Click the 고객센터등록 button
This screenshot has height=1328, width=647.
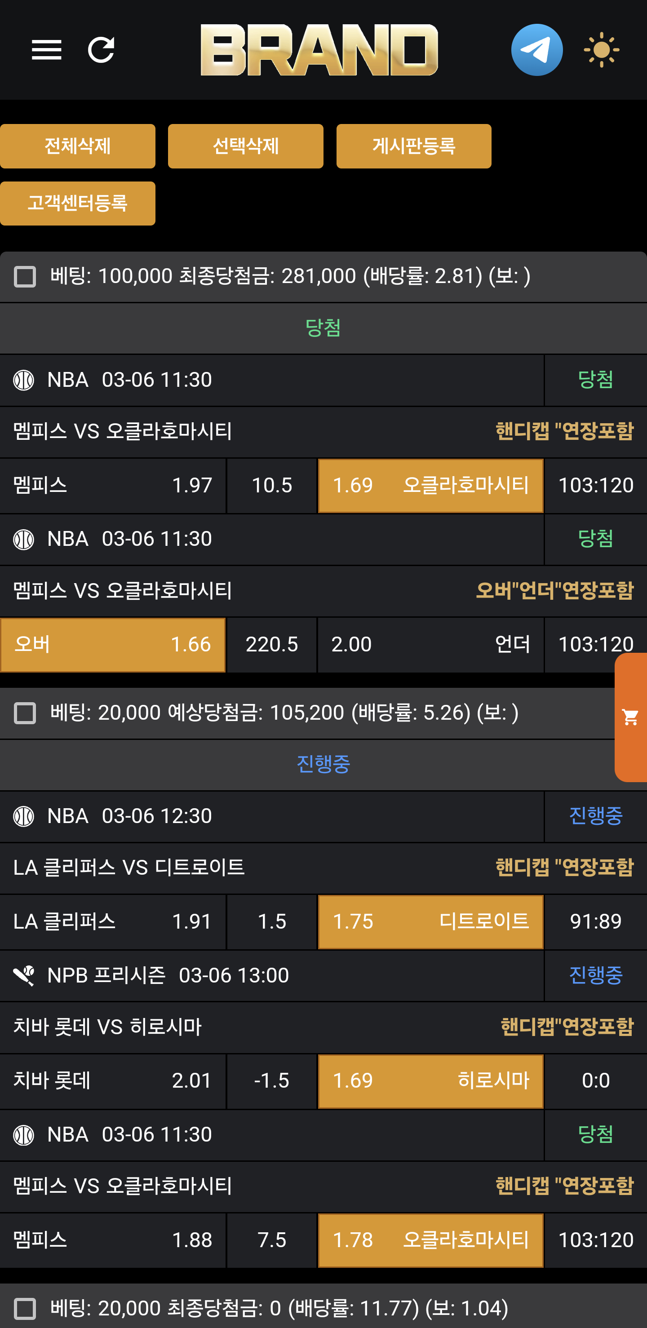(x=77, y=203)
